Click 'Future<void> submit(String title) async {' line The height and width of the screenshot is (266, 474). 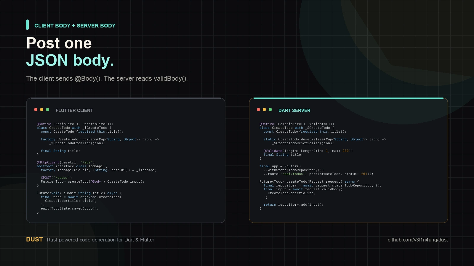coord(79,193)
